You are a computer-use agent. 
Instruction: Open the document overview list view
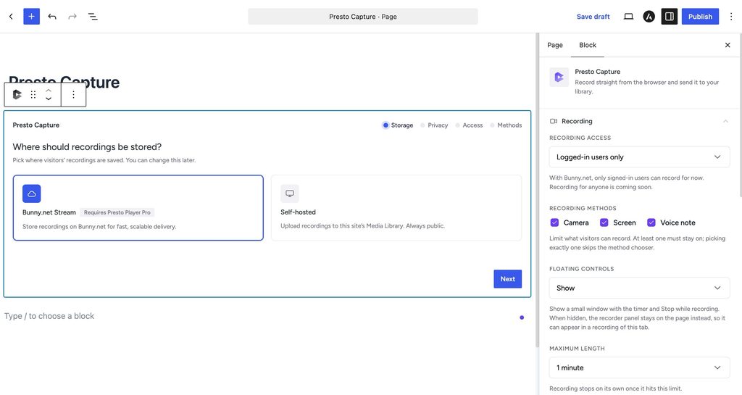click(93, 17)
